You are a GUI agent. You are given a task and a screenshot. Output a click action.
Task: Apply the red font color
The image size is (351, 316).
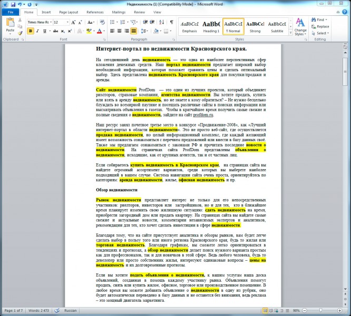tap(100, 31)
